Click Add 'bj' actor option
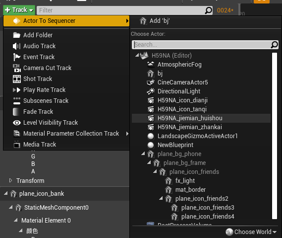Screen dimensions: 282x238 point(205,21)
